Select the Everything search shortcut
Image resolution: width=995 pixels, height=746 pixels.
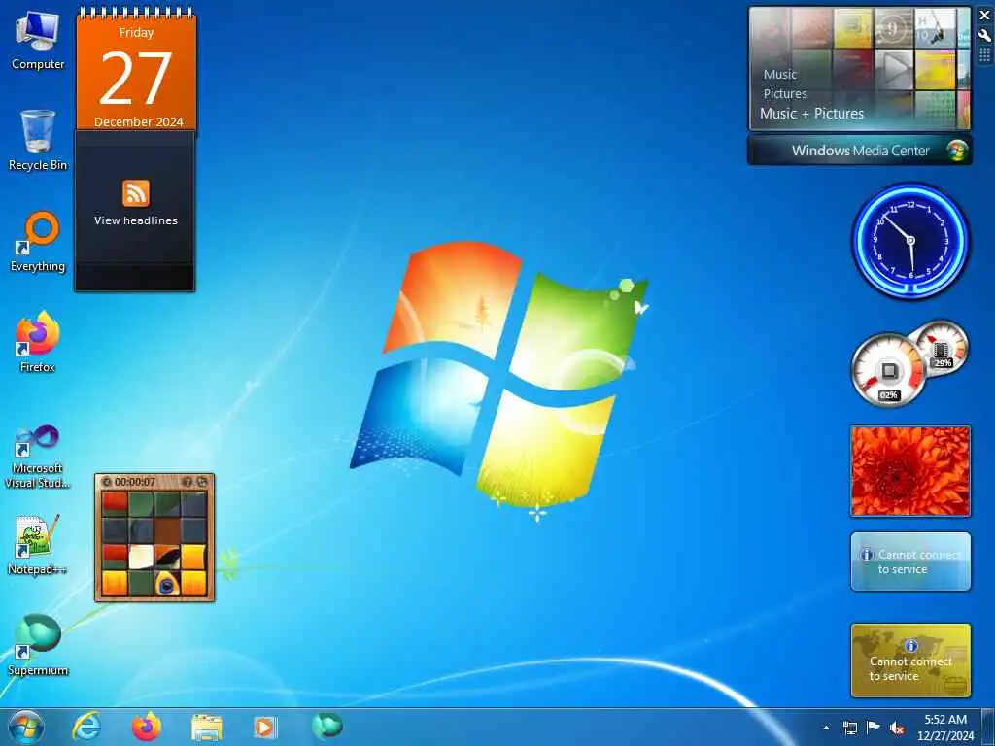[38, 242]
